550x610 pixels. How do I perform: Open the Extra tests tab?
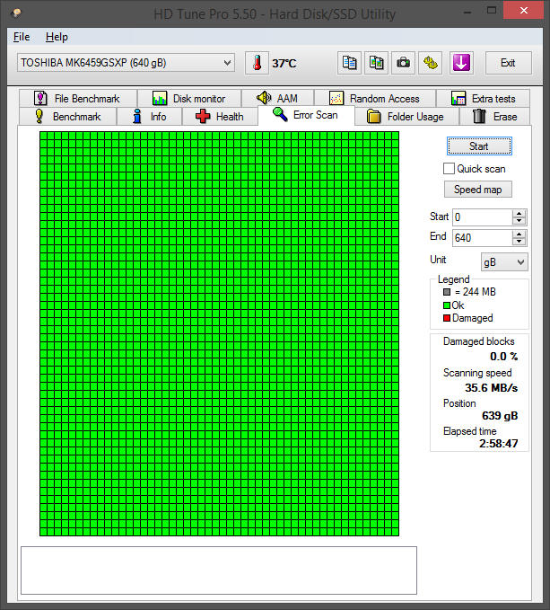(x=483, y=99)
